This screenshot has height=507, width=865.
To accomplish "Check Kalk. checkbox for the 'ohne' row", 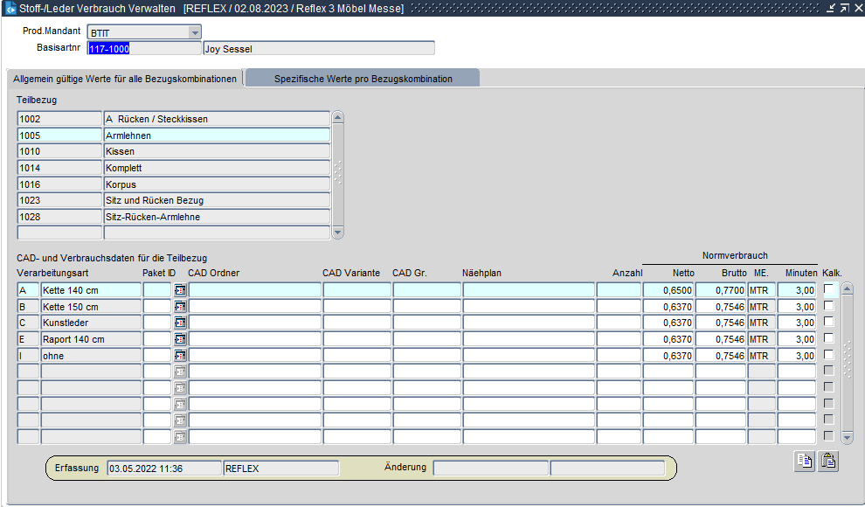I will click(828, 355).
